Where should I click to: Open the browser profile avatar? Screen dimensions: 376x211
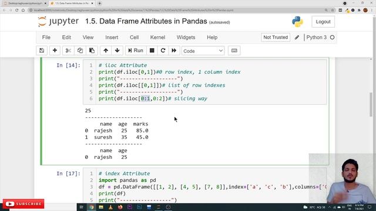365,11
